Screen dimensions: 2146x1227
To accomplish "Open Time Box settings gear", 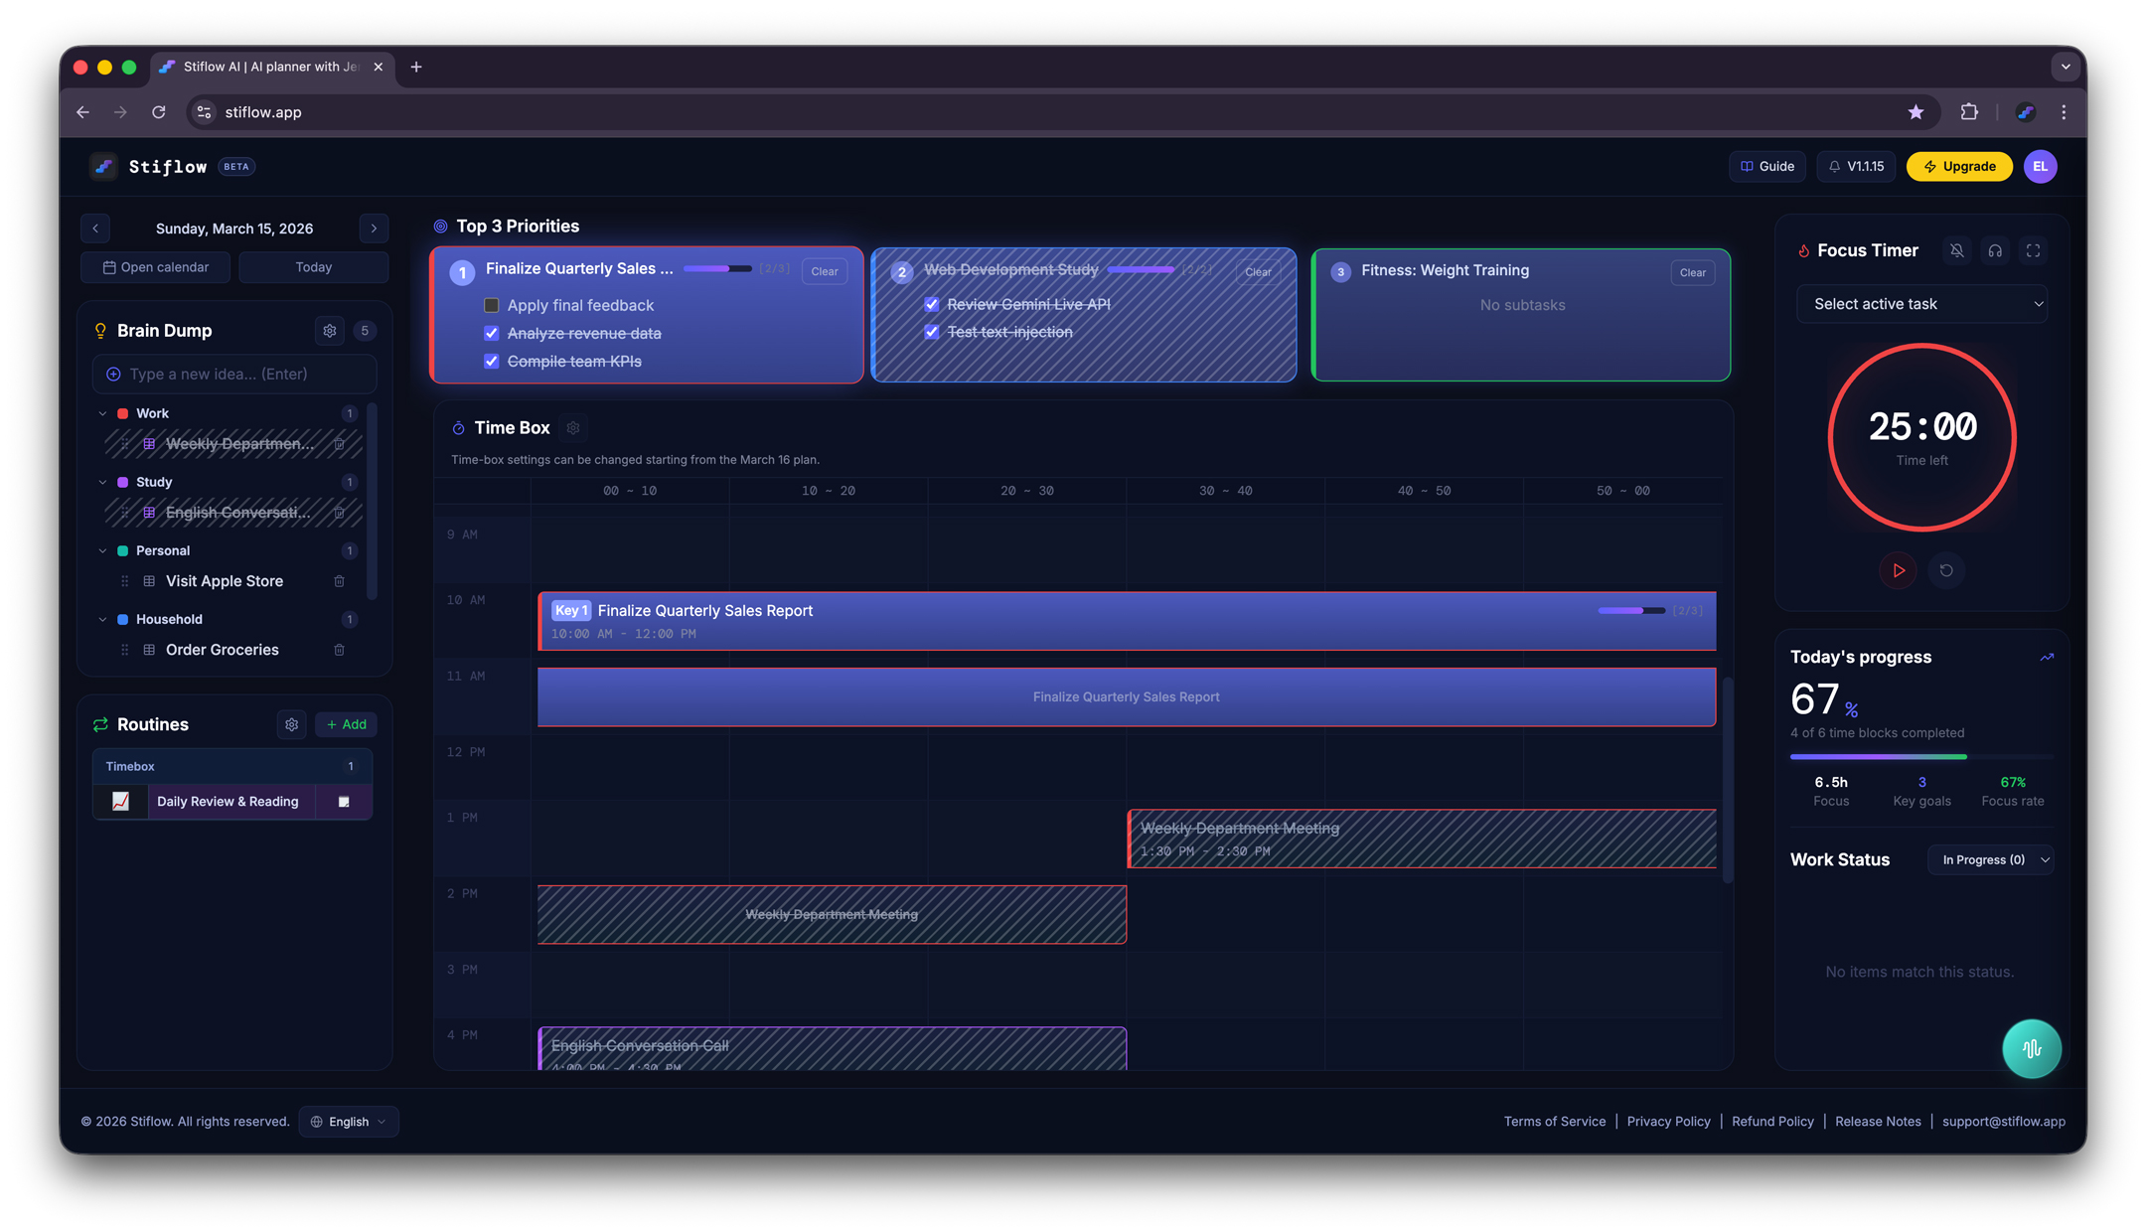I will click(573, 428).
